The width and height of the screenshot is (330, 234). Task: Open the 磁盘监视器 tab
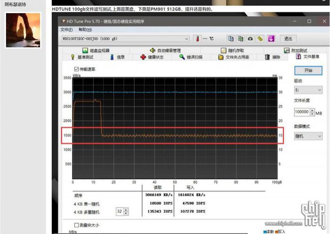tap(96, 50)
